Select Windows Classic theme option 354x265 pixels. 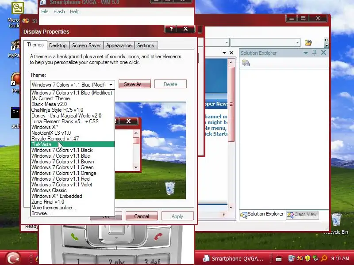[x=72, y=190]
